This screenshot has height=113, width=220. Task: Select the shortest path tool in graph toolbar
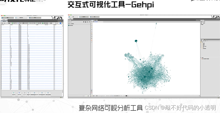pos(92,38)
